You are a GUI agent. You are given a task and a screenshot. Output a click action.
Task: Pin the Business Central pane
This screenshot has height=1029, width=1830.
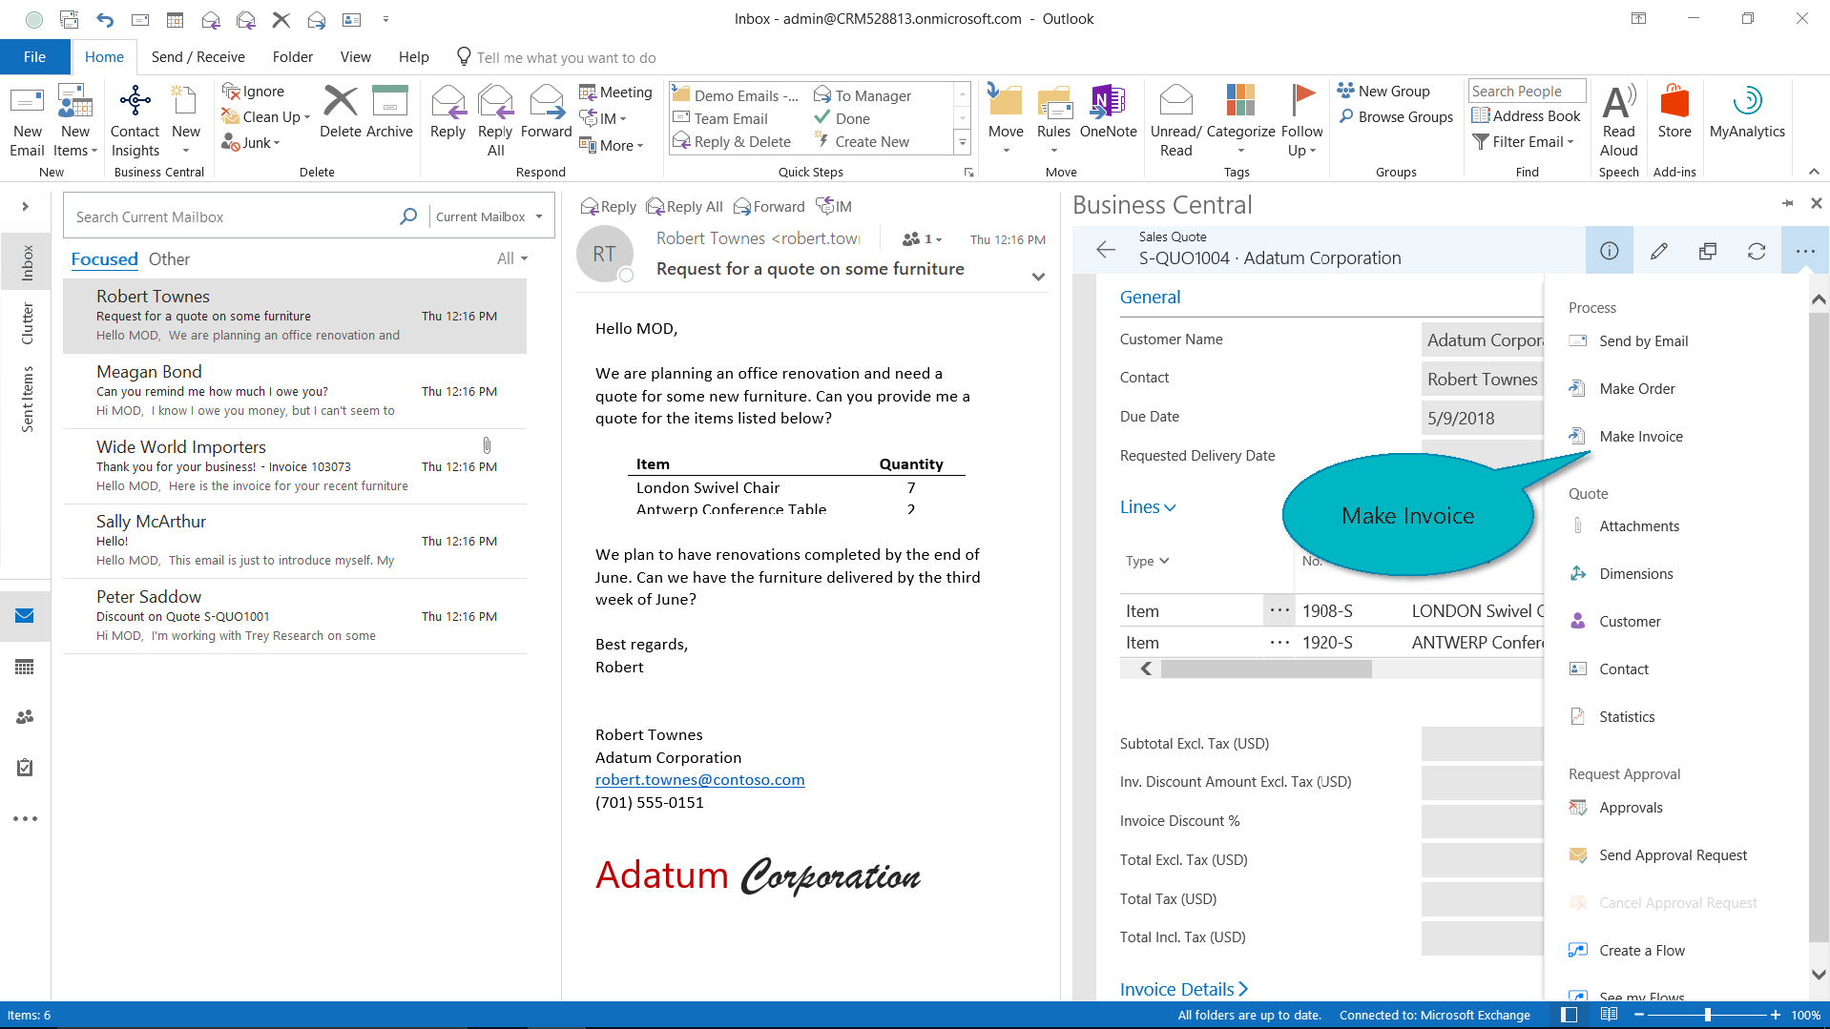1786,203
